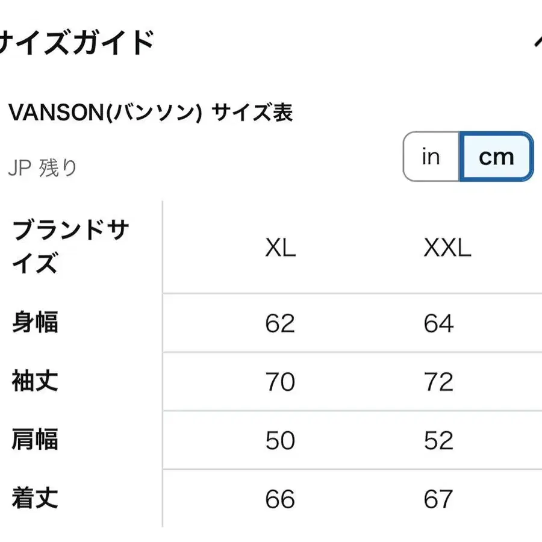Viewport: 542px width, 542px height.
Task: Click the XXL 身幅 value 64
Action: click(x=438, y=323)
